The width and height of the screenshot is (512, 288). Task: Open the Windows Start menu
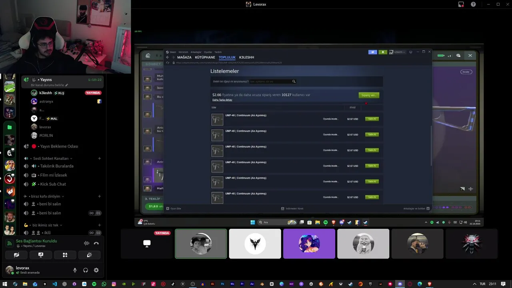pyautogui.click(x=4, y=284)
